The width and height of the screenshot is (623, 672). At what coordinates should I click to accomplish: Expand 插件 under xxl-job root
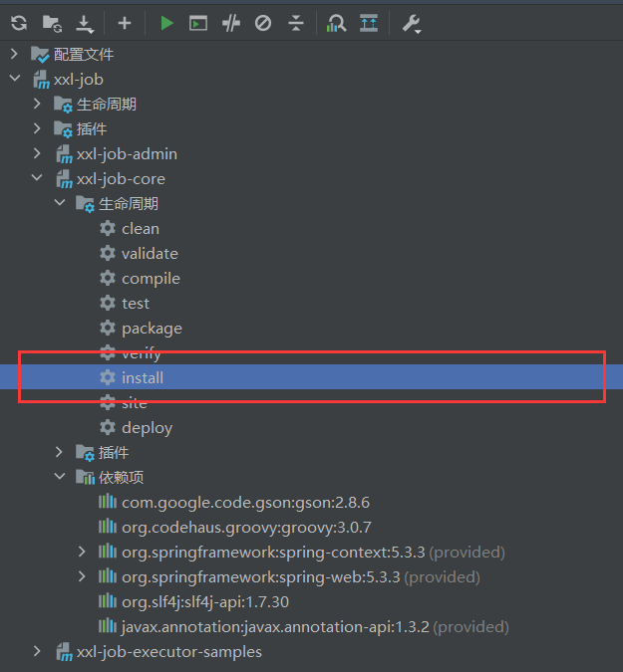[37, 128]
